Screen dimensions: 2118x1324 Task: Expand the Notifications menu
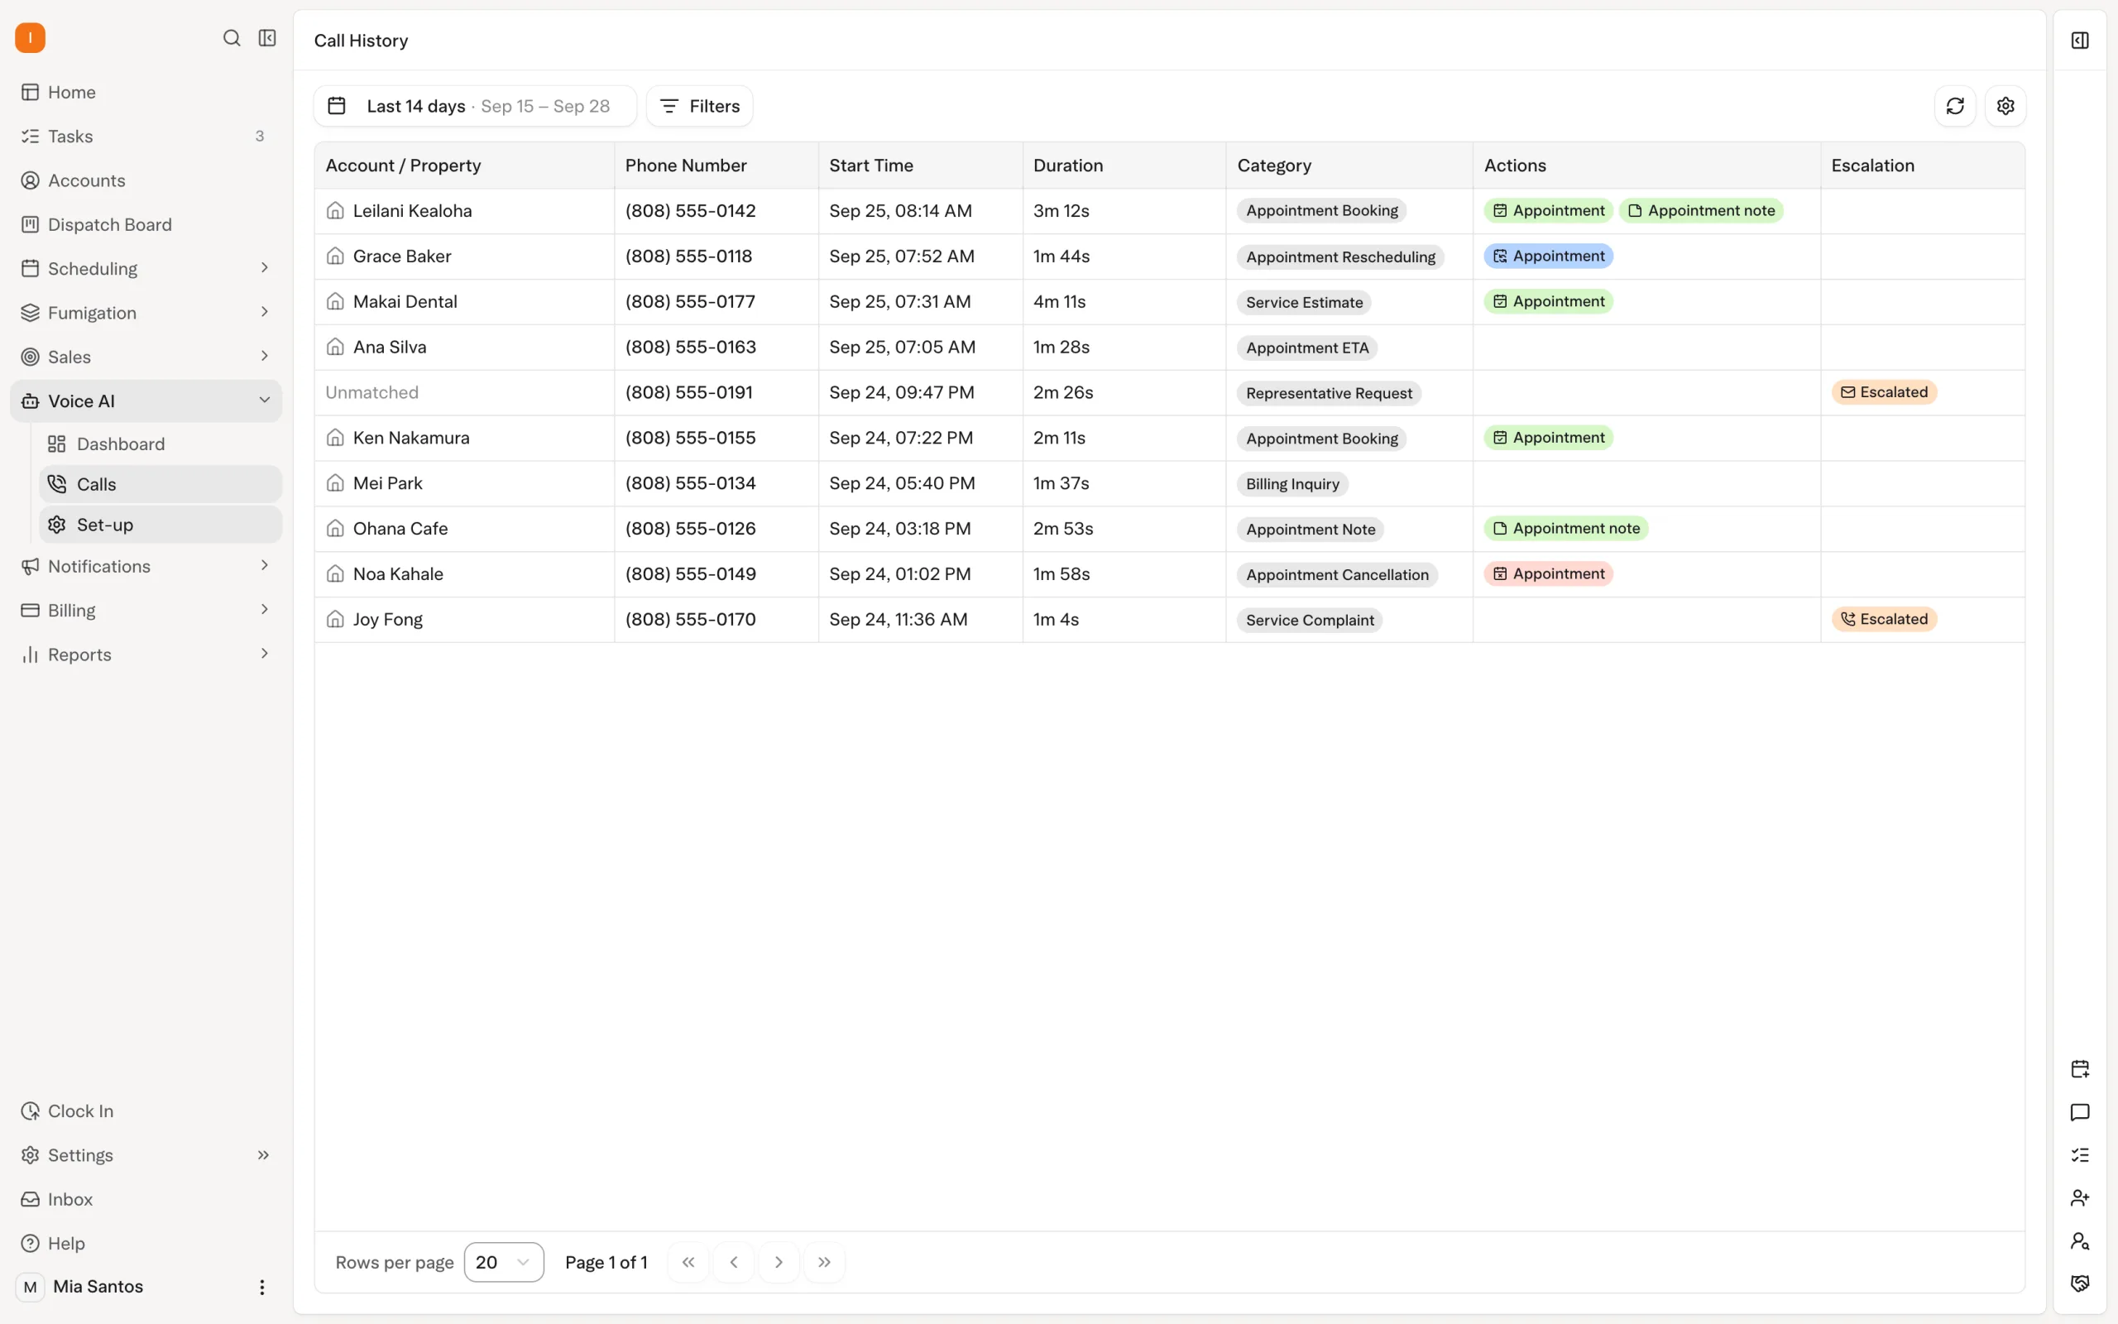click(x=146, y=566)
